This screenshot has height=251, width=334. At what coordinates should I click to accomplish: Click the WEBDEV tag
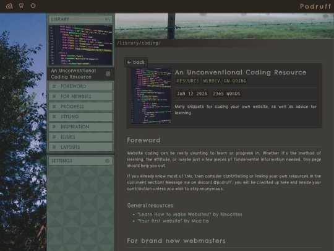point(212,81)
